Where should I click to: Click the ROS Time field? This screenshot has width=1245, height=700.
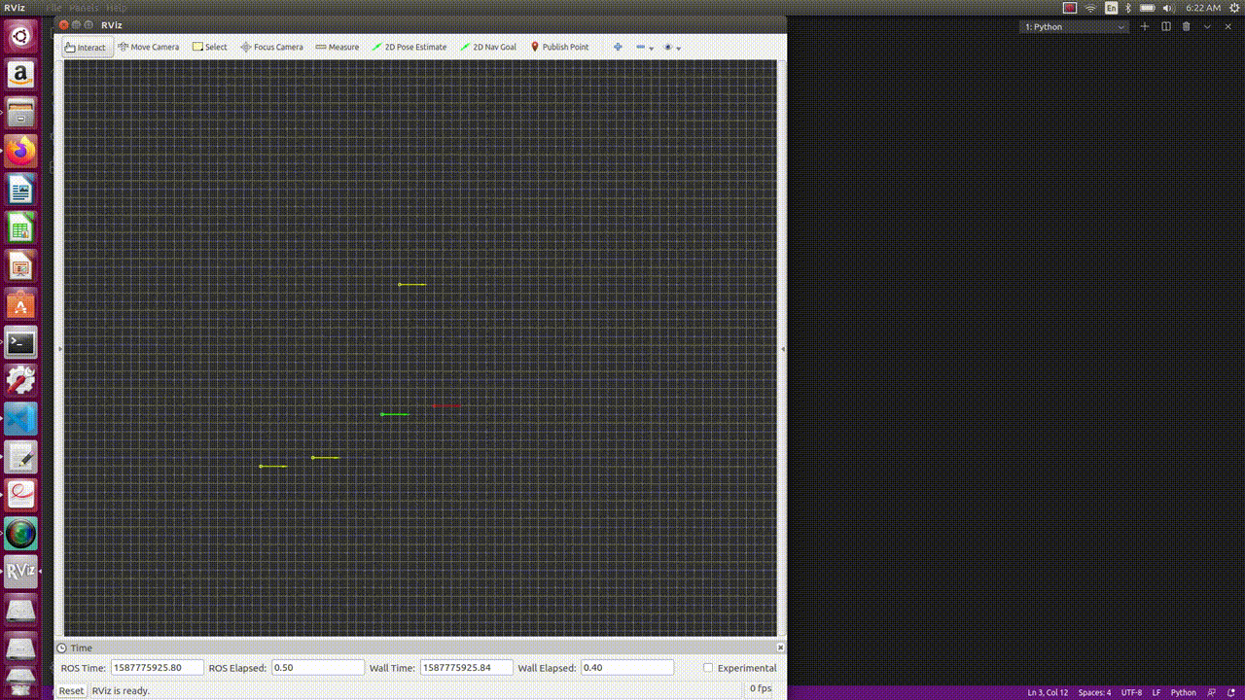click(158, 667)
